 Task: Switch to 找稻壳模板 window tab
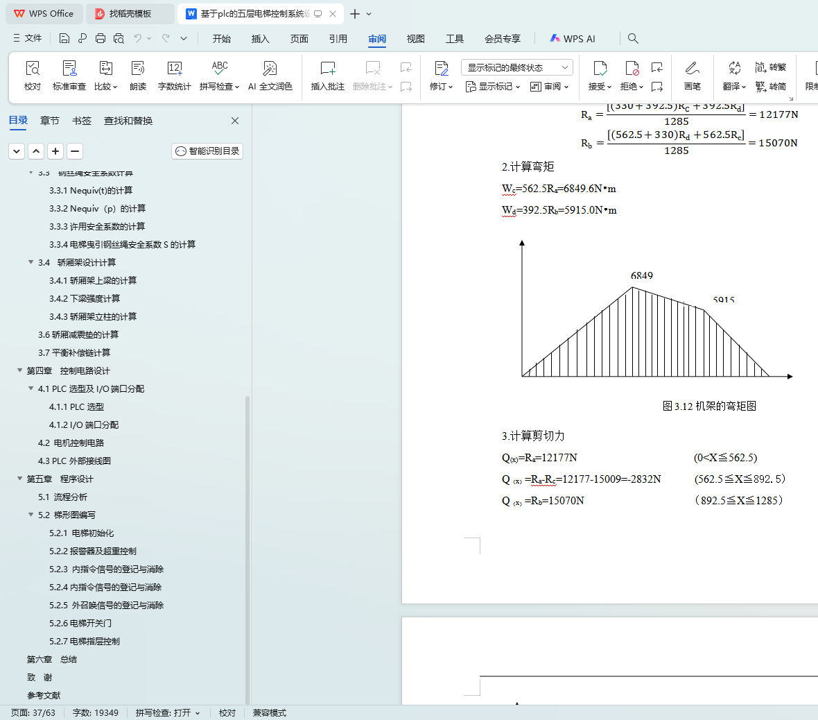coord(130,14)
